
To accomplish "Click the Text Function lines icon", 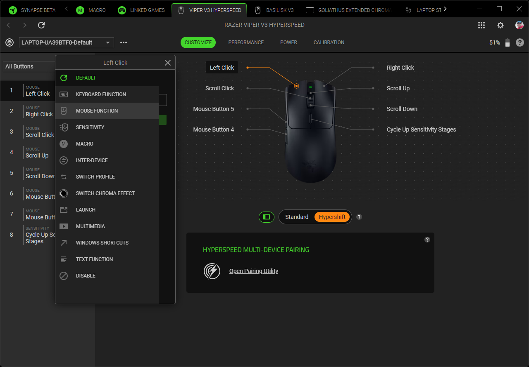I will (x=64, y=259).
